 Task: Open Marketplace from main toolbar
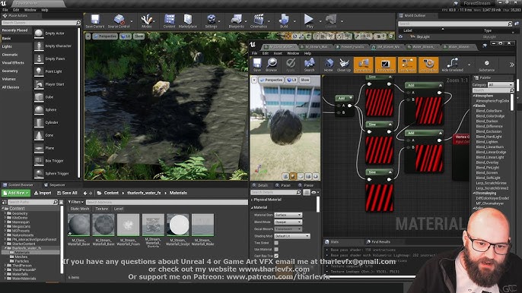pos(188,21)
